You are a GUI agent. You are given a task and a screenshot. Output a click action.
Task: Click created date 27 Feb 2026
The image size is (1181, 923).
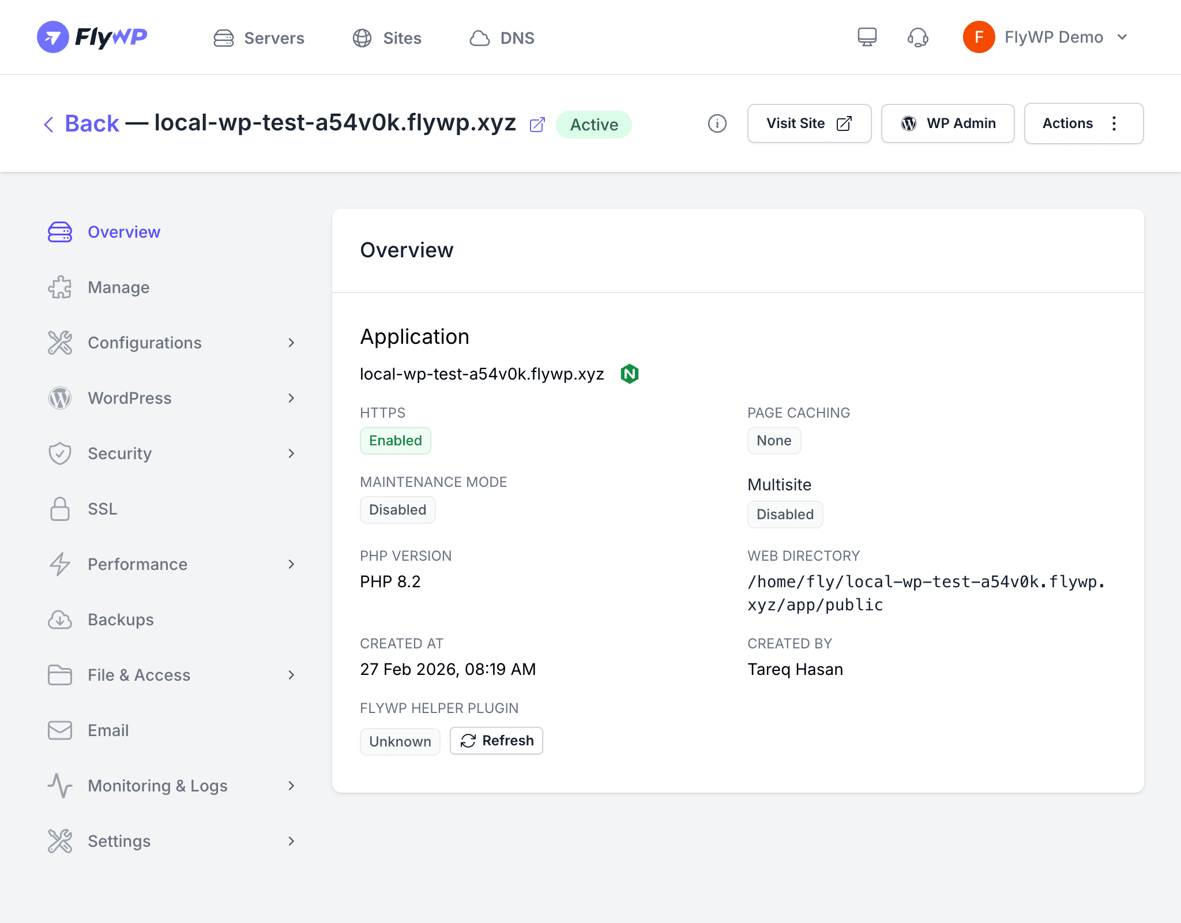pos(448,669)
